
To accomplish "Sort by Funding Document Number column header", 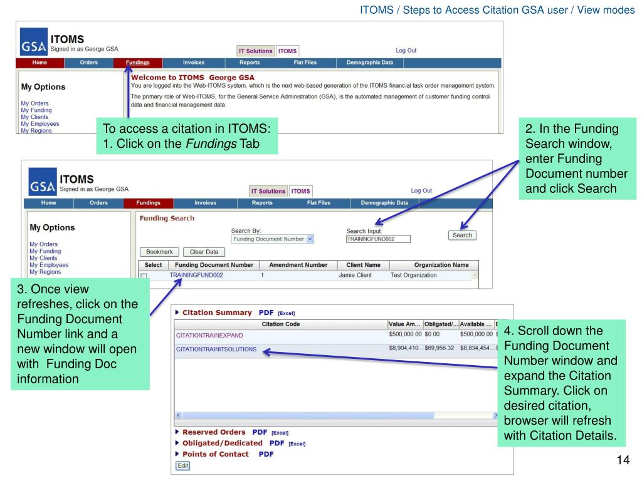I will coord(214,265).
